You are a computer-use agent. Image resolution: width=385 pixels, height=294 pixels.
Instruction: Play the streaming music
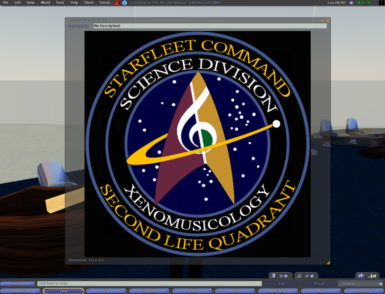312,276
